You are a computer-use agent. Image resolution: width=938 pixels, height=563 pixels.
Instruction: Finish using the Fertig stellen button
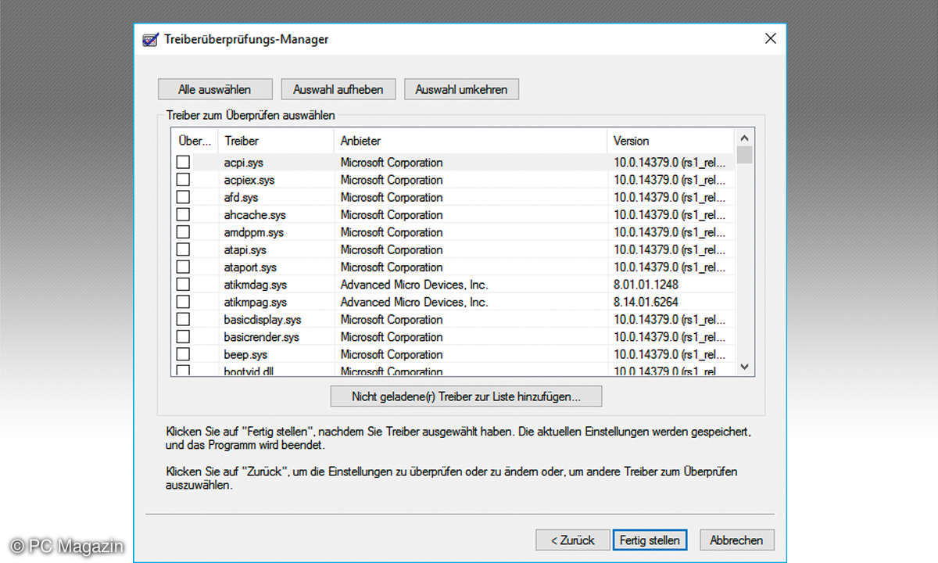pyautogui.click(x=650, y=540)
